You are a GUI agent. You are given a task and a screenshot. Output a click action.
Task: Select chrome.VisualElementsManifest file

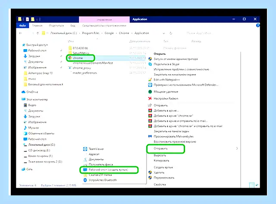(93, 63)
